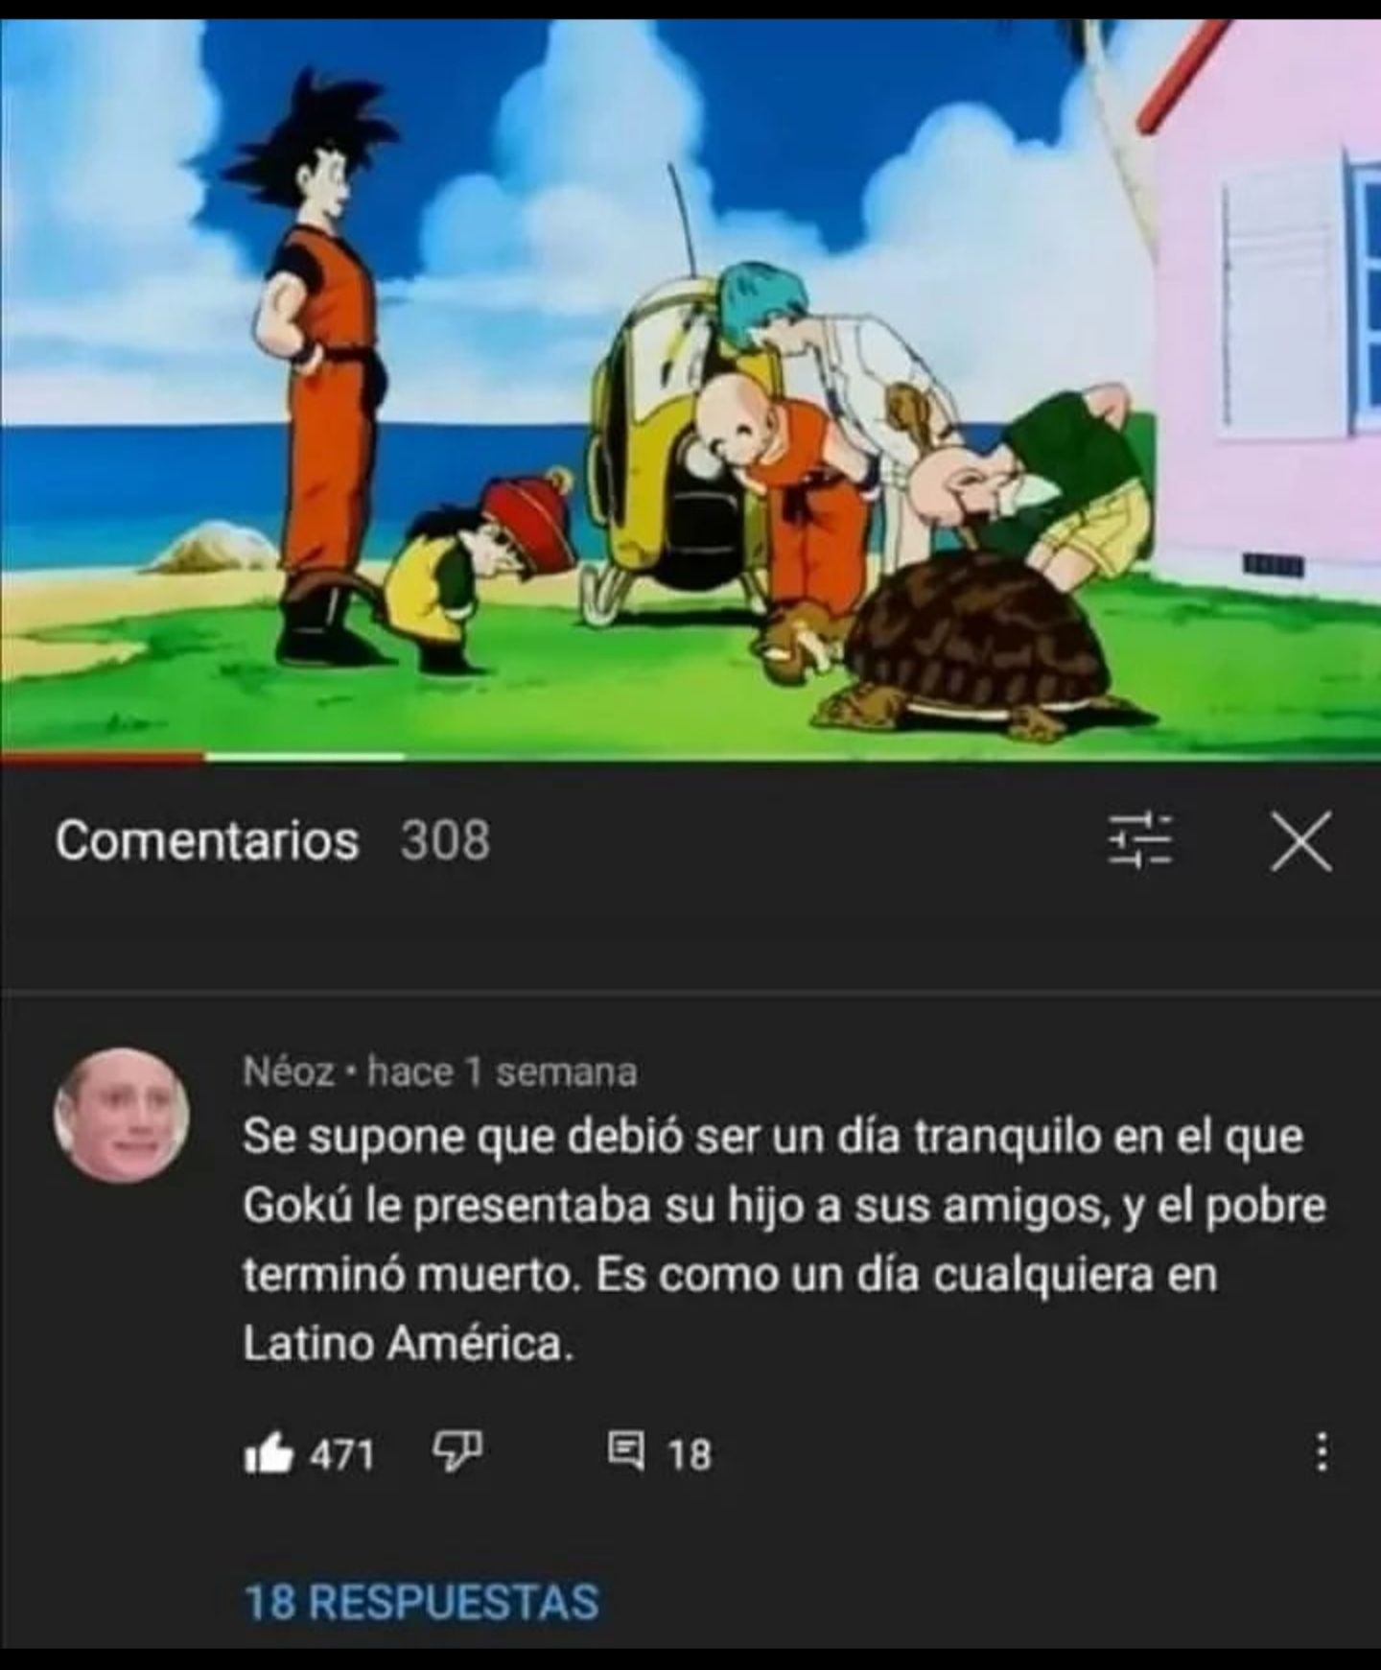Jump to the buffered section of the progress bar
Image resolution: width=1381 pixels, height=1670 pixels.
[x=305, y=758]
